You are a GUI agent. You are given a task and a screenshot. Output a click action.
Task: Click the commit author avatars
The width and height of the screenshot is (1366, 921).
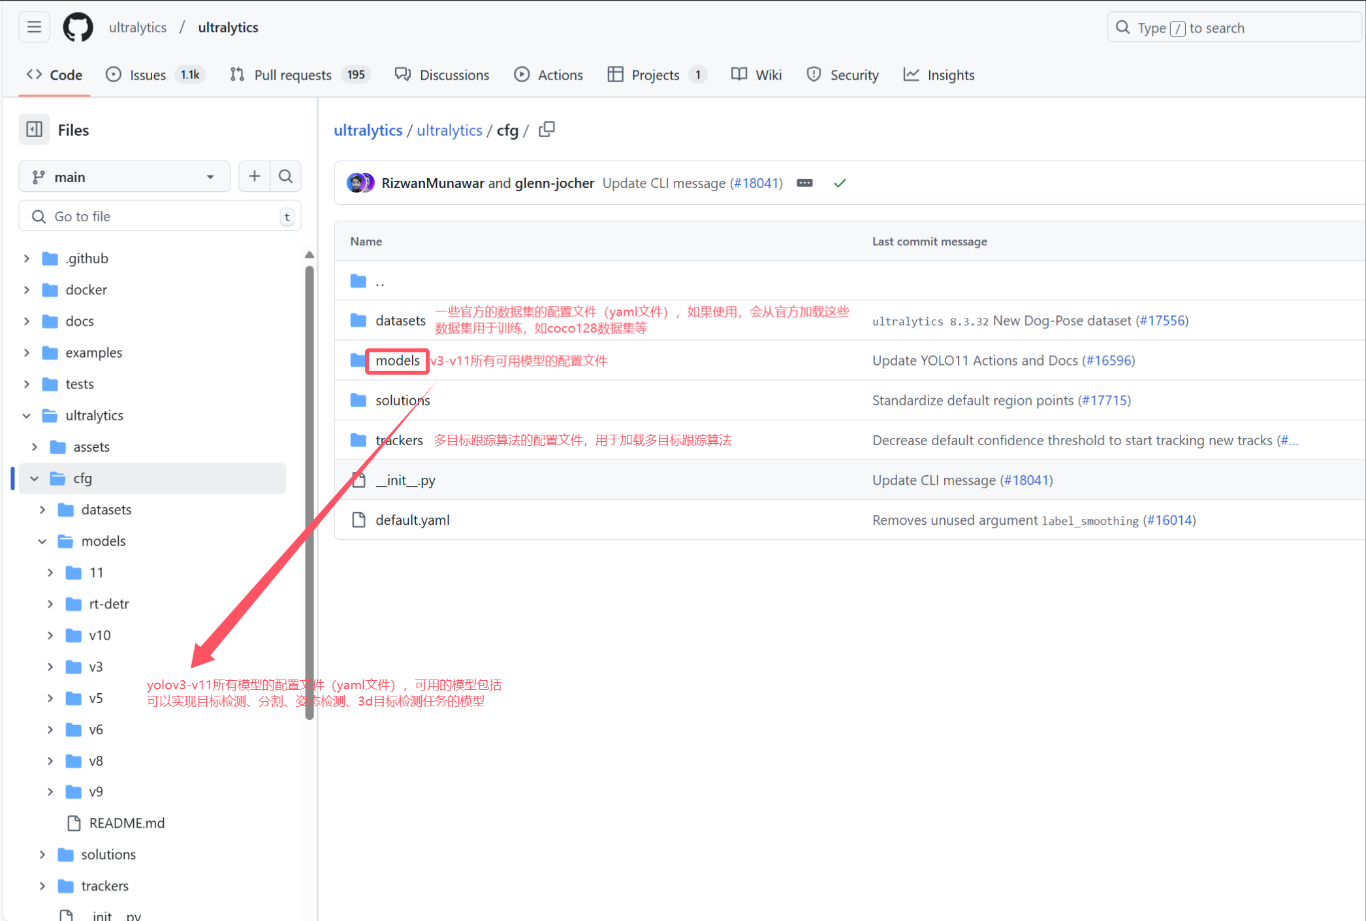pos(360,183)
